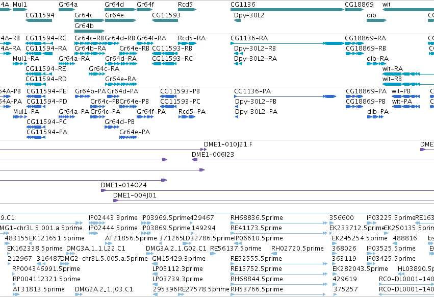Click the Gr64c gene label

[x=84, y=15]
